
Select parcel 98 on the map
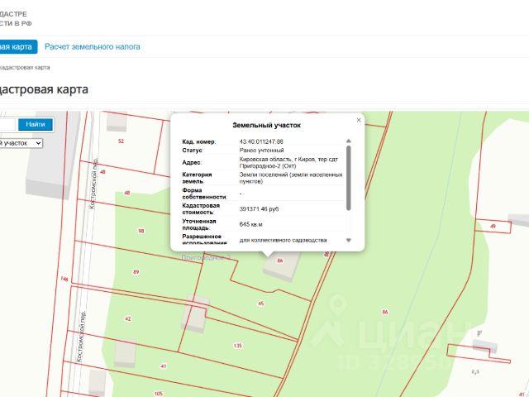coord(141,231)
